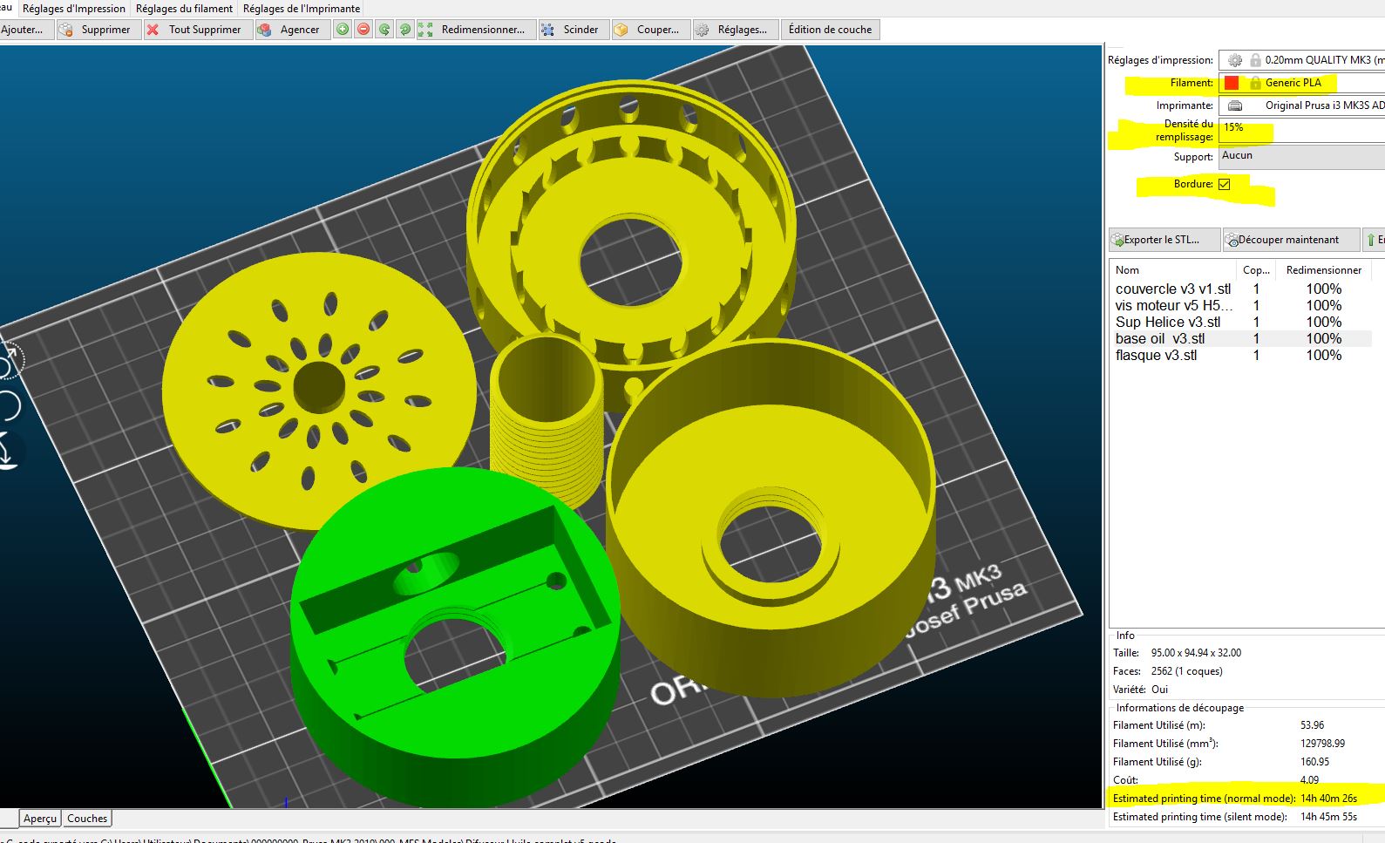
Task: Click the red minus remove-copy icon
Action: pos(363,30)
